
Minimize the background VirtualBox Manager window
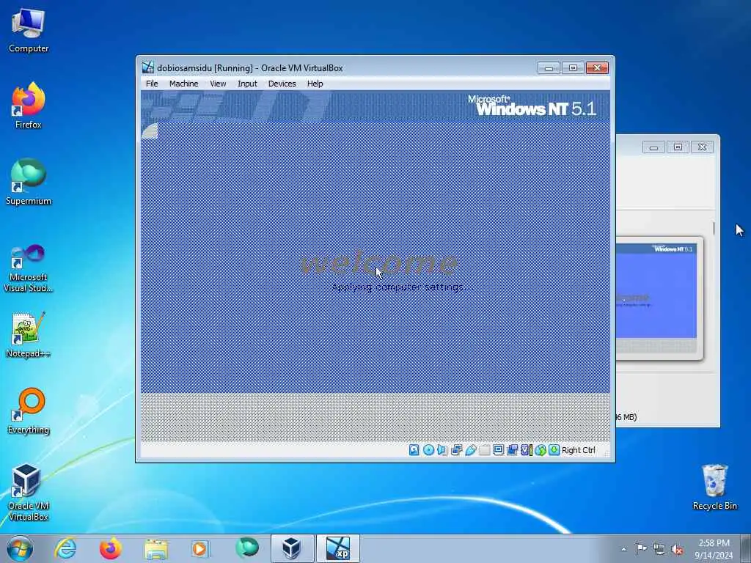(653, 147)
